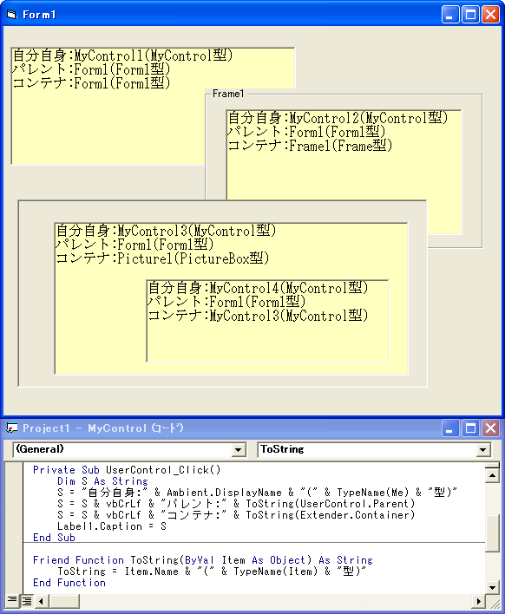Click the MyControl4 nested yellow control
This screenshot has height=614, width=505.
coord(267,321)
